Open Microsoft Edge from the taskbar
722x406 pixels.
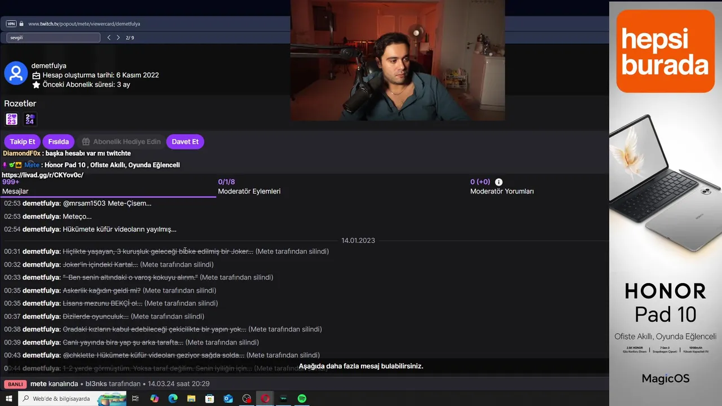[x=173, y=399]
